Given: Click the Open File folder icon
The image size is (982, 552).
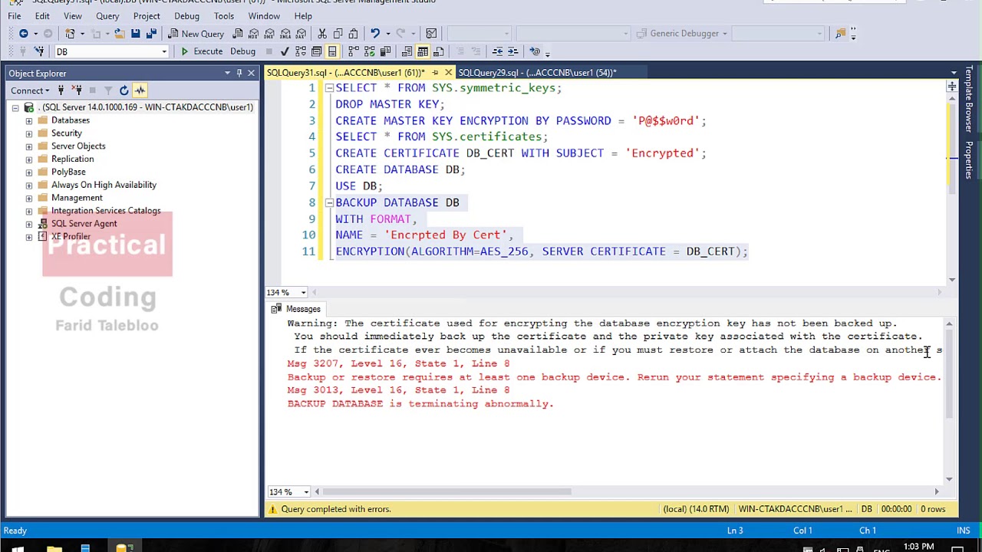Looking at the screenshot, I should [118, 33].
